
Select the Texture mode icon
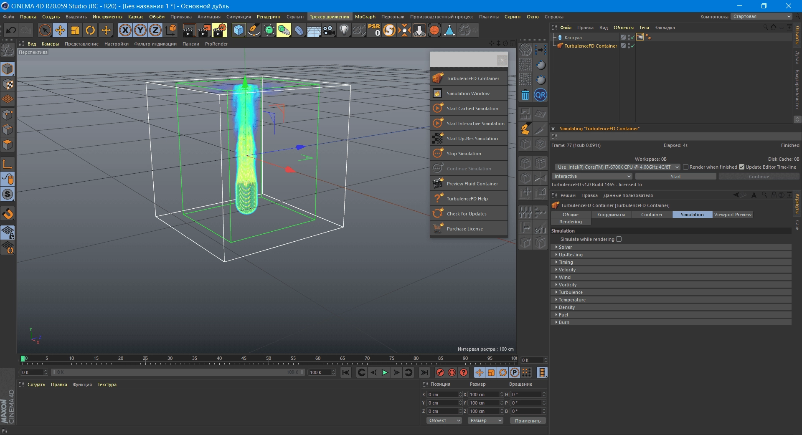(x=8, y=84)
